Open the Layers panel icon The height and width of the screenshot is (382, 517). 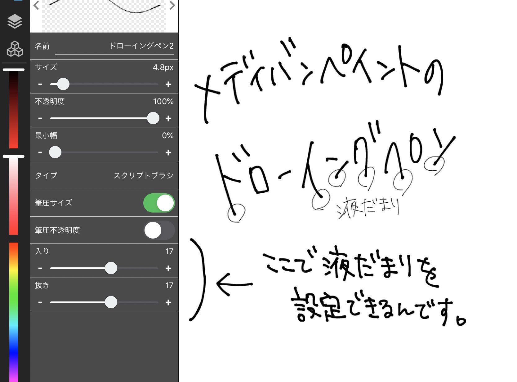click(x=15, y=21)
